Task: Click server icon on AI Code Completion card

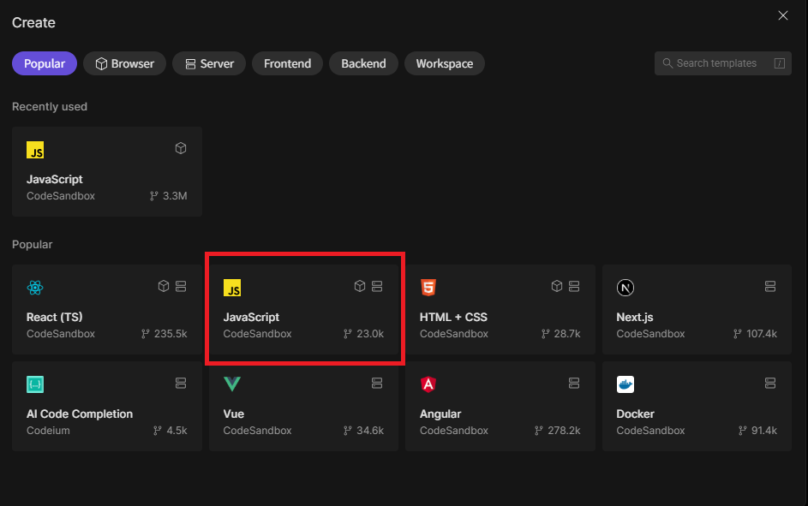Action: 181,383
